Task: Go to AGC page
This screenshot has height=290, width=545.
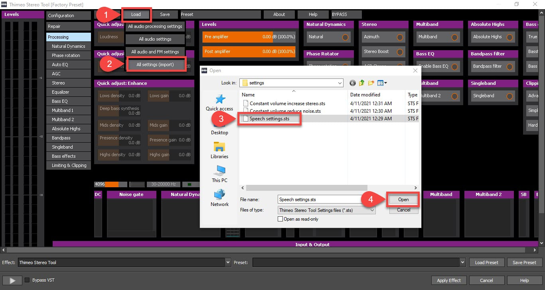Action: tap(69, 74)
